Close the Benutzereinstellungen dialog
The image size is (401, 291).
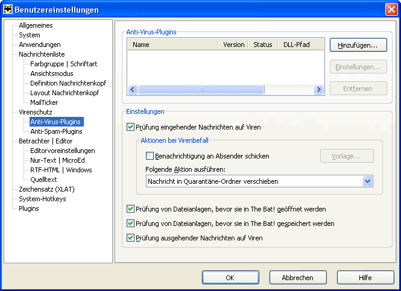391,10
